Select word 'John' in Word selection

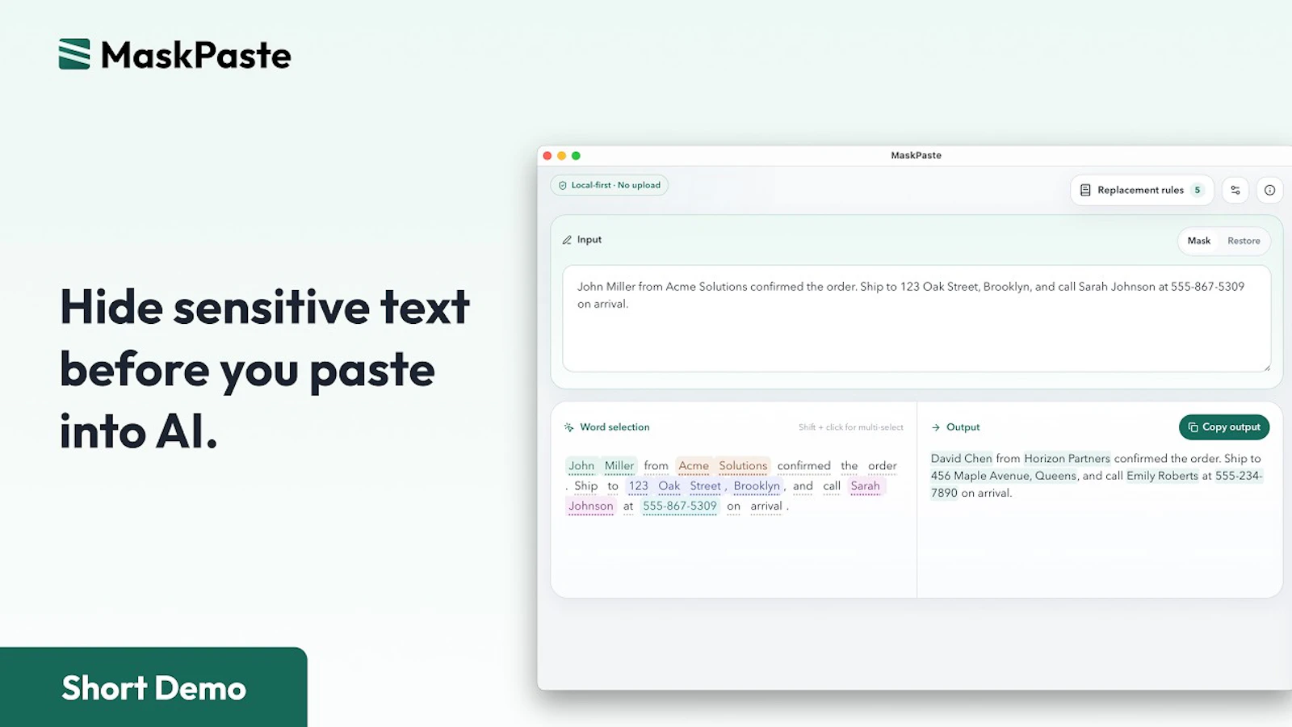click(581, 466)
